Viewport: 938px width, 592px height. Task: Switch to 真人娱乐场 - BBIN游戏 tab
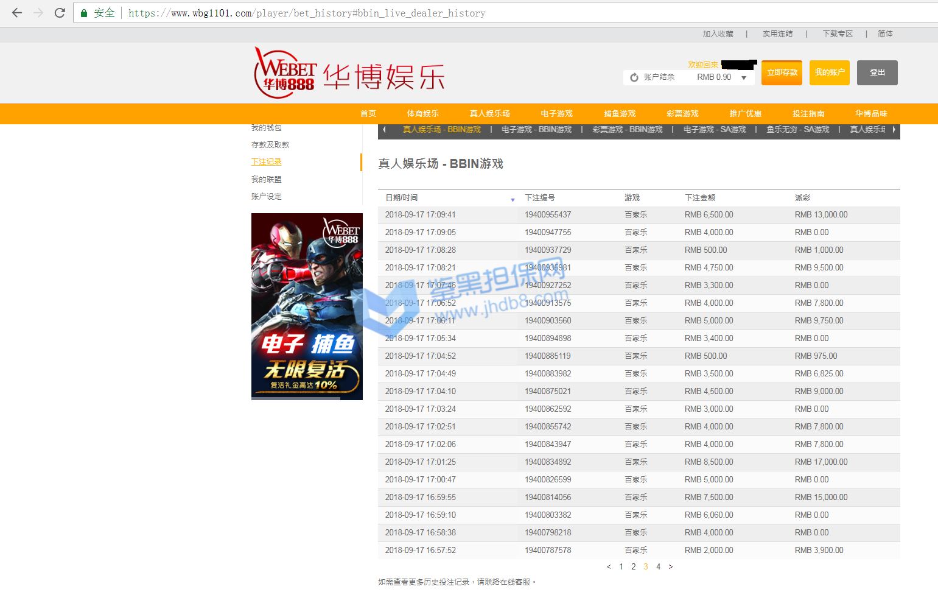(x=442, y=130)
